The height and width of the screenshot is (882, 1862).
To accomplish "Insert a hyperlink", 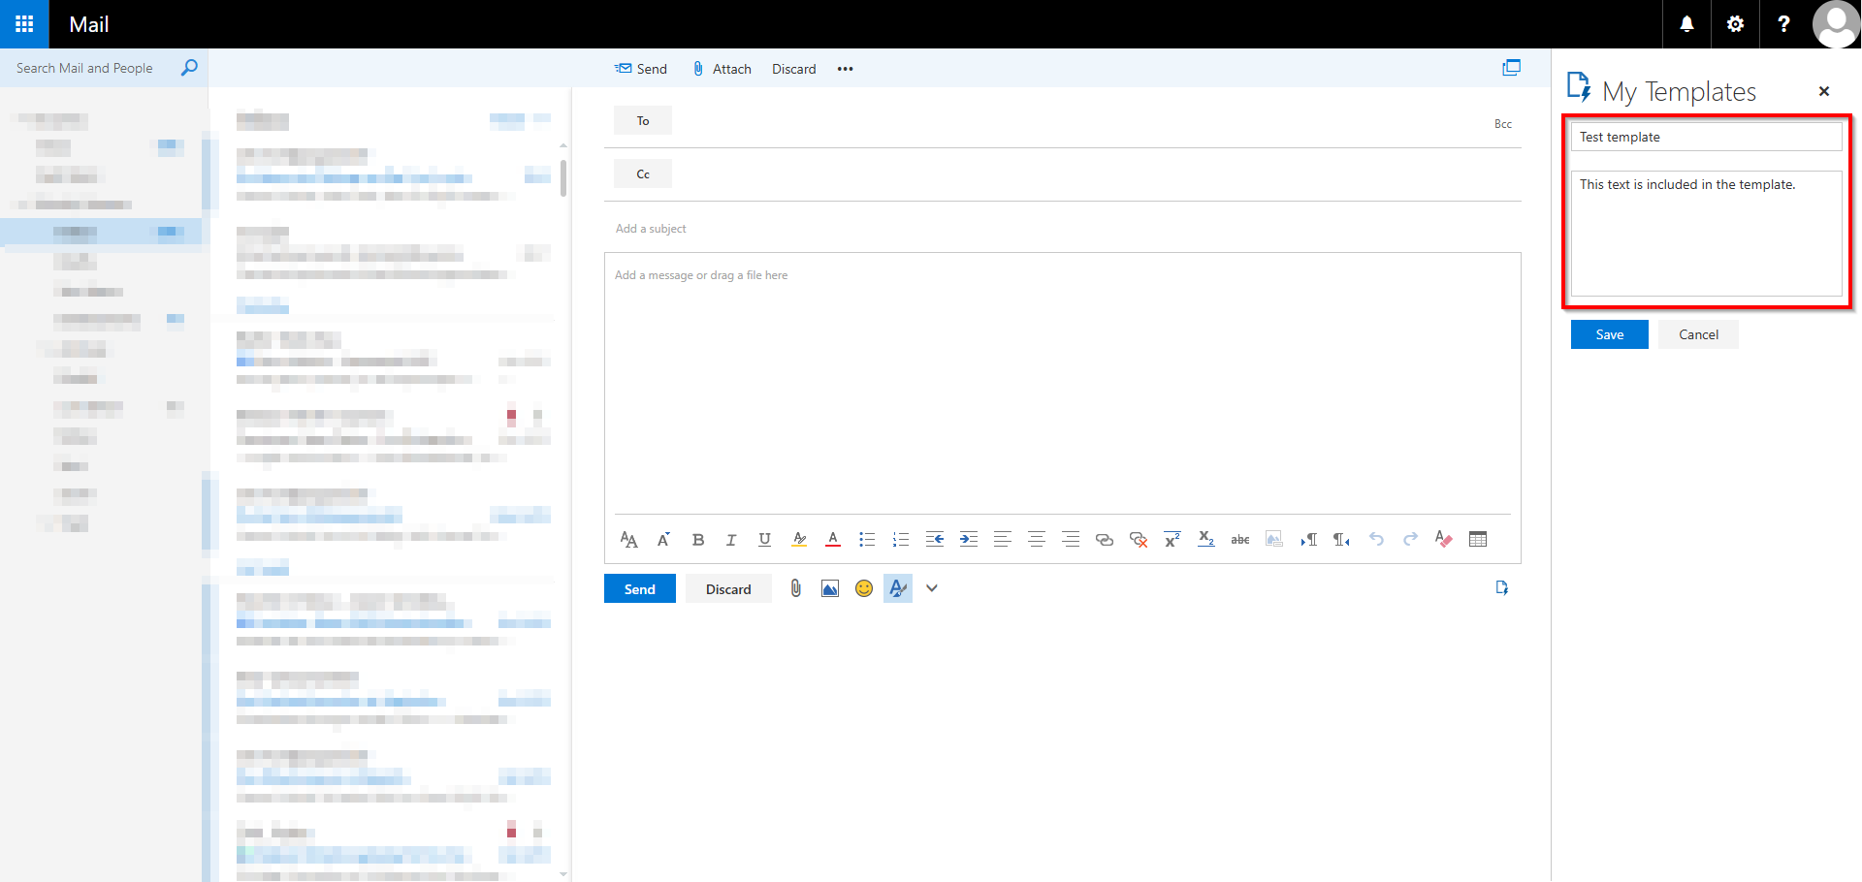I will [x=1104, y=539].
